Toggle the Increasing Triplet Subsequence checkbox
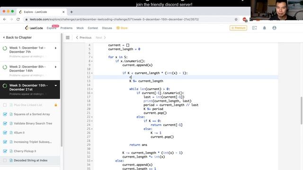The width and height of the screenshot is (303, 170). click(5, 142)
